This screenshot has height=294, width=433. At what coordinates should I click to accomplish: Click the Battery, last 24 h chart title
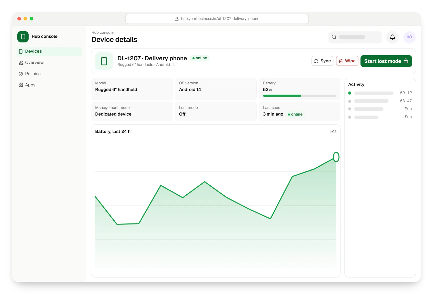[113, 131]
